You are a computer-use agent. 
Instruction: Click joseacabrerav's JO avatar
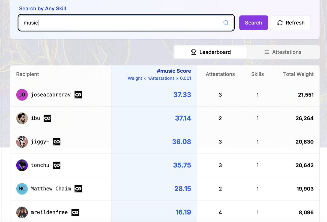(x=22, y=95)
